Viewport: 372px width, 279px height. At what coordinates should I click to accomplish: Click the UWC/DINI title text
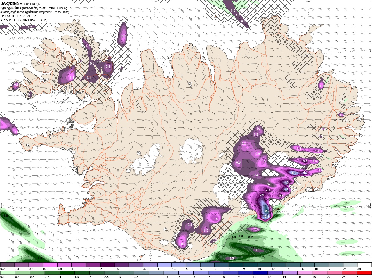(9, 3)
